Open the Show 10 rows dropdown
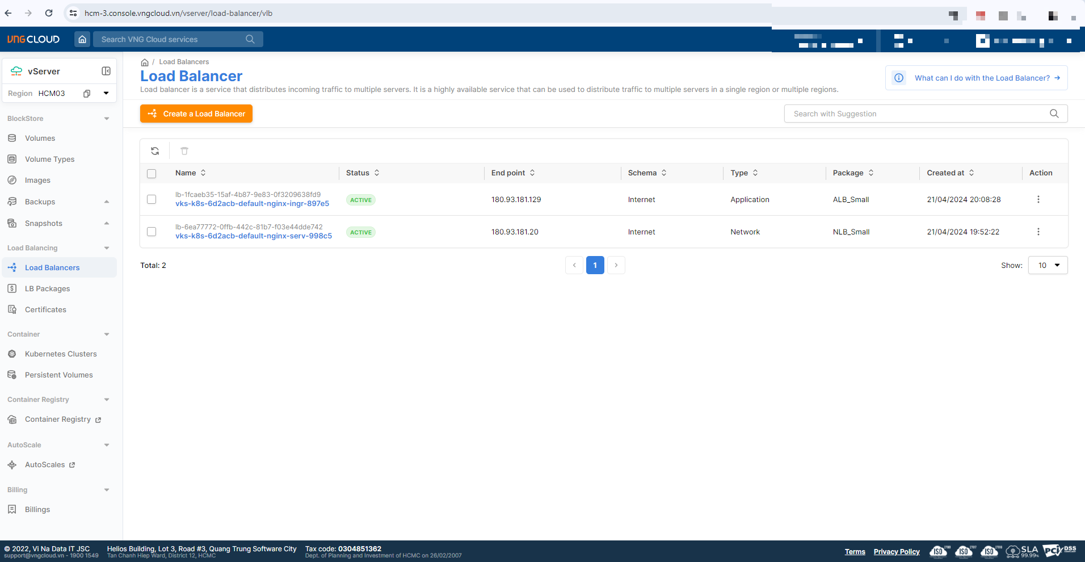 click(1048, 265)
